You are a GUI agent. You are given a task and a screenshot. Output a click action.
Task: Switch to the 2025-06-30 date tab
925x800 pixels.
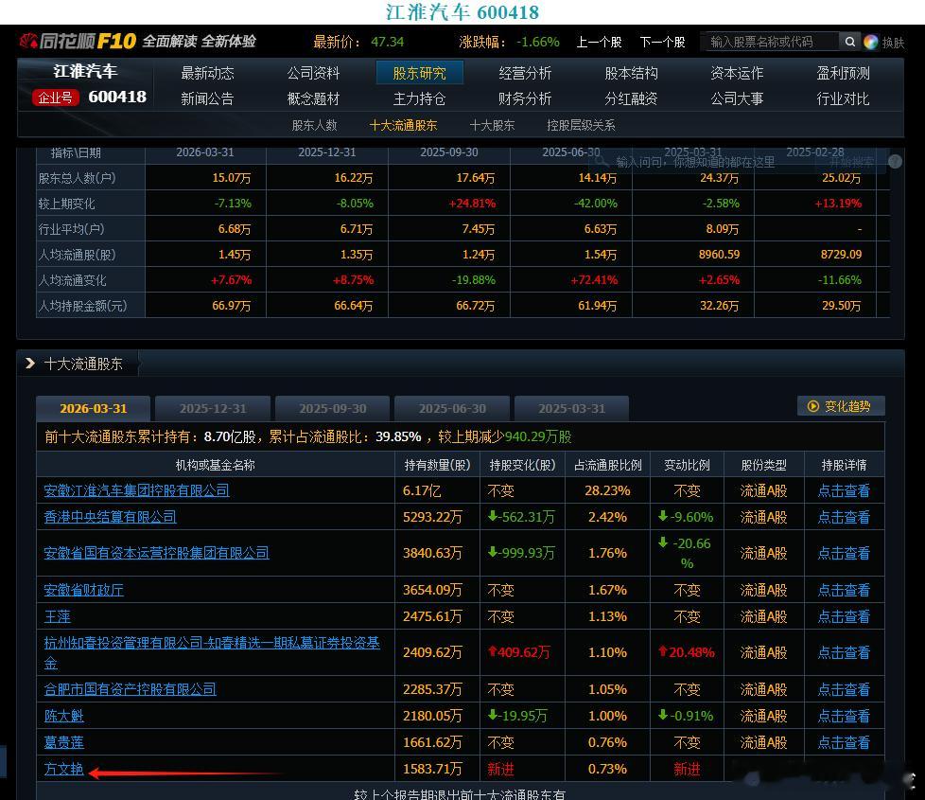(452, 409)
